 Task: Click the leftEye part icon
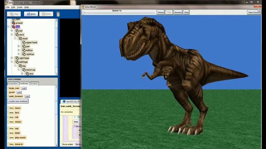[x=24, y=50]
